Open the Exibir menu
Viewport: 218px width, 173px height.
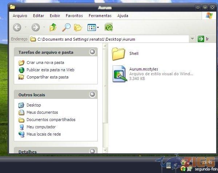click(x=55, y=16)
